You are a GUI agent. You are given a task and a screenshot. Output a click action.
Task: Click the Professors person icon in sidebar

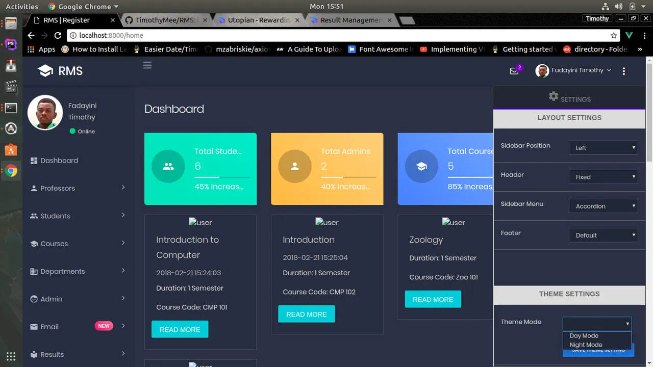pyautogui.click(x=34, y=188)
